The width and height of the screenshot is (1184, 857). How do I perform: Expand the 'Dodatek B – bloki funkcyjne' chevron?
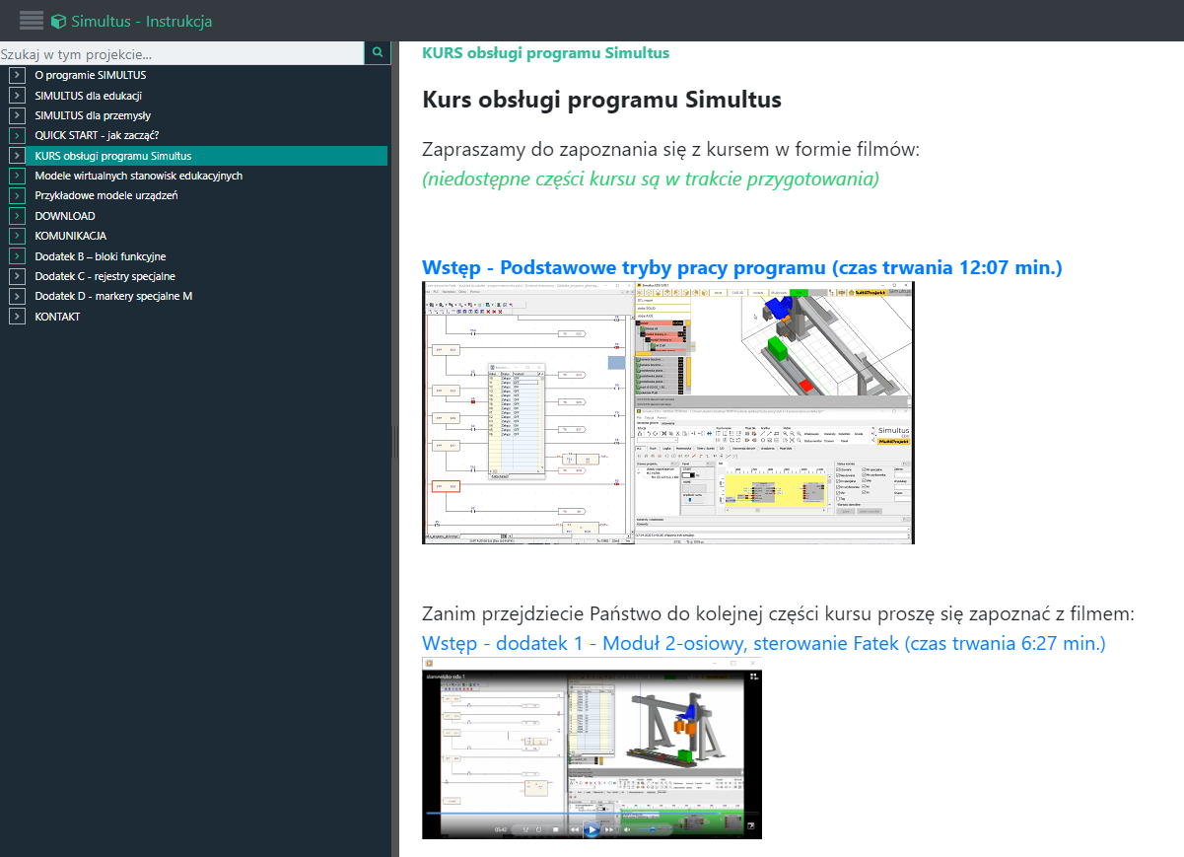coord(17,256)
